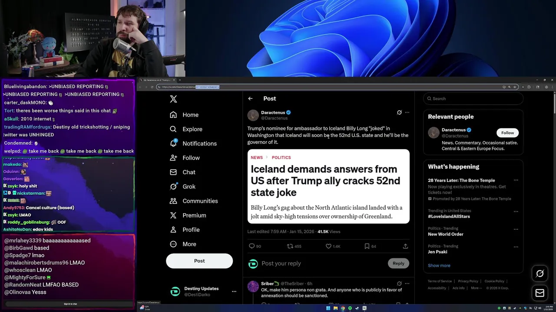Viewport: 556px width, 312px height.
Task: Open the three-dot menu on Daractenus post
Action: (x=407, y=113)
